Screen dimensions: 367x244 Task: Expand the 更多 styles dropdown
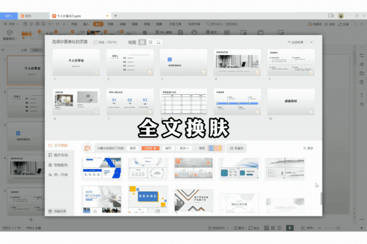(x=184, y=148)
